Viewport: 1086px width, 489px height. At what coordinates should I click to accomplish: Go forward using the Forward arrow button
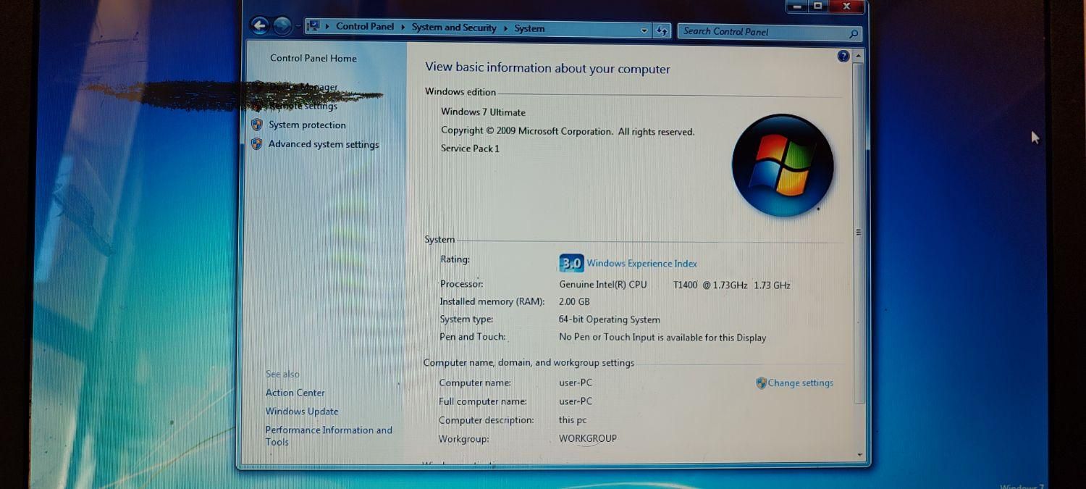282,27
